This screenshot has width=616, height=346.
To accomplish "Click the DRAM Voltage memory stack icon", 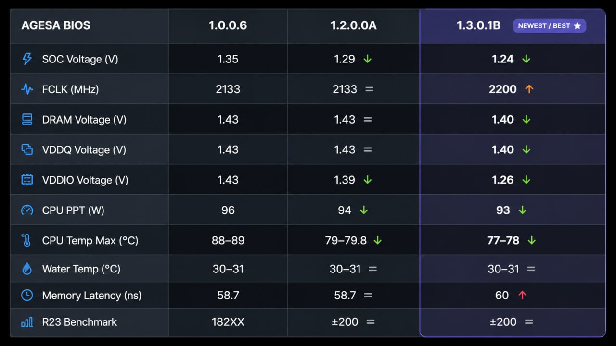I will 27,120.
